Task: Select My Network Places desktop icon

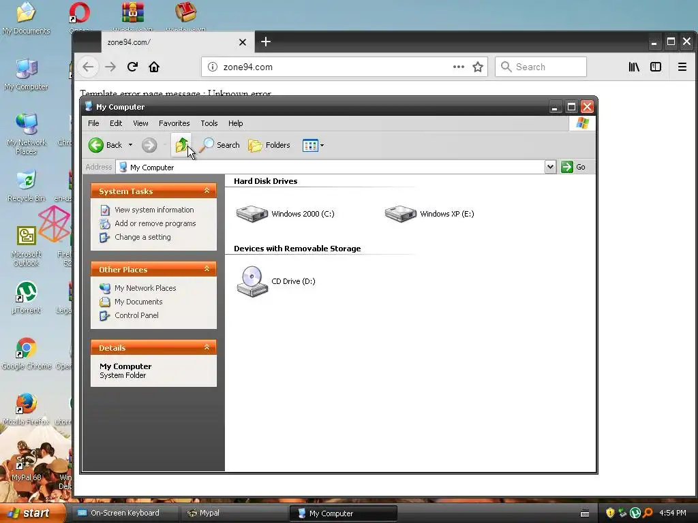Action: (x=26, y=134)
